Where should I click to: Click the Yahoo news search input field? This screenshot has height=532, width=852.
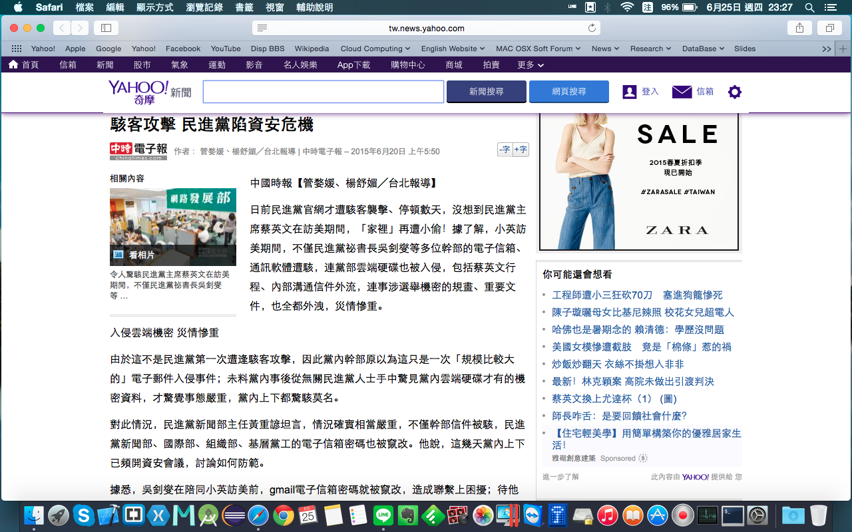[x=323, y=92]
